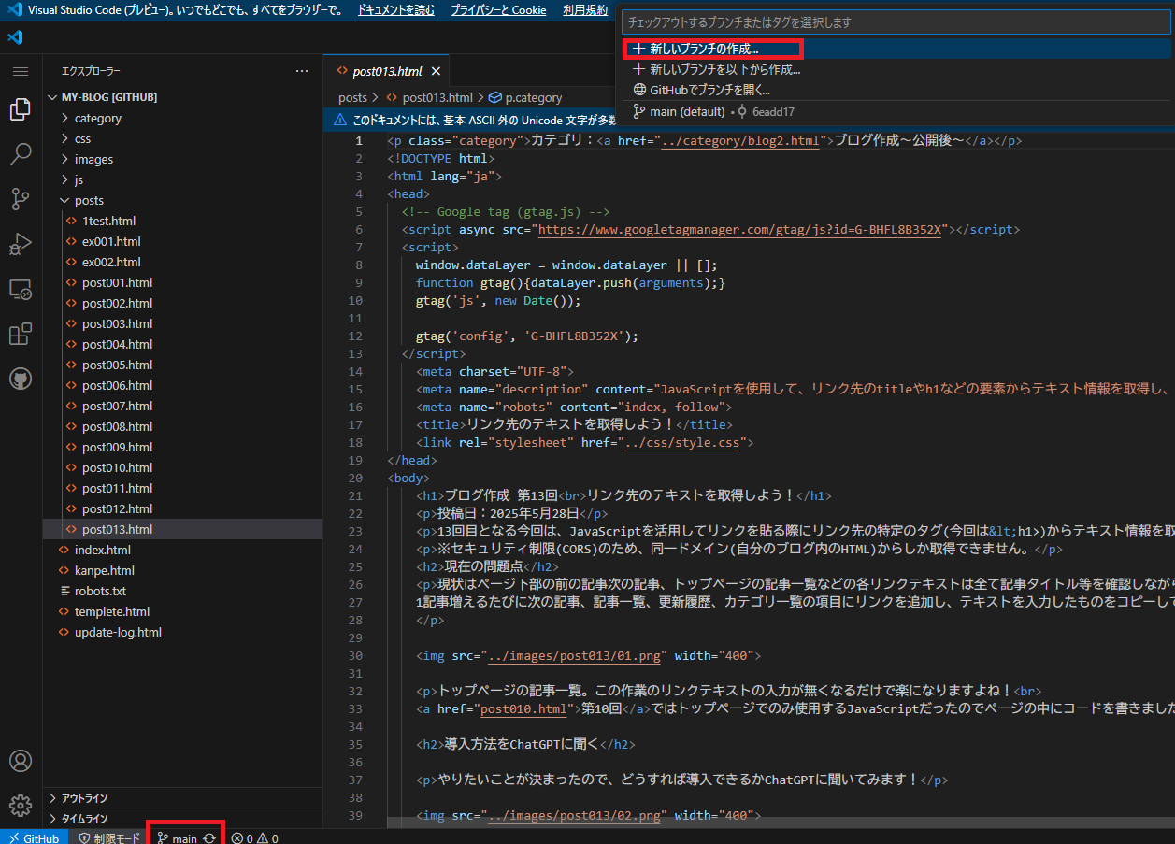Viewport: 1175px width, 844px height.
Task: Open the Source Control view
Action: click(x=21, y=199)
